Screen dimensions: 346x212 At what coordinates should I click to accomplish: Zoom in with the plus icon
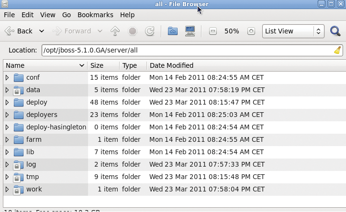pos(251,31)
